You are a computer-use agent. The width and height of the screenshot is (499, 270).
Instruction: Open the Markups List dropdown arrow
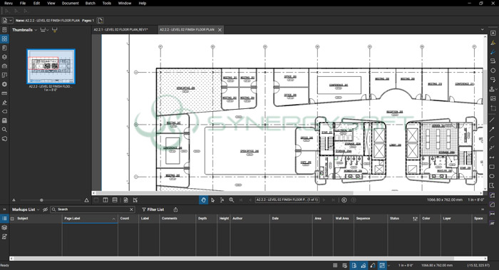tap(38, 209)
